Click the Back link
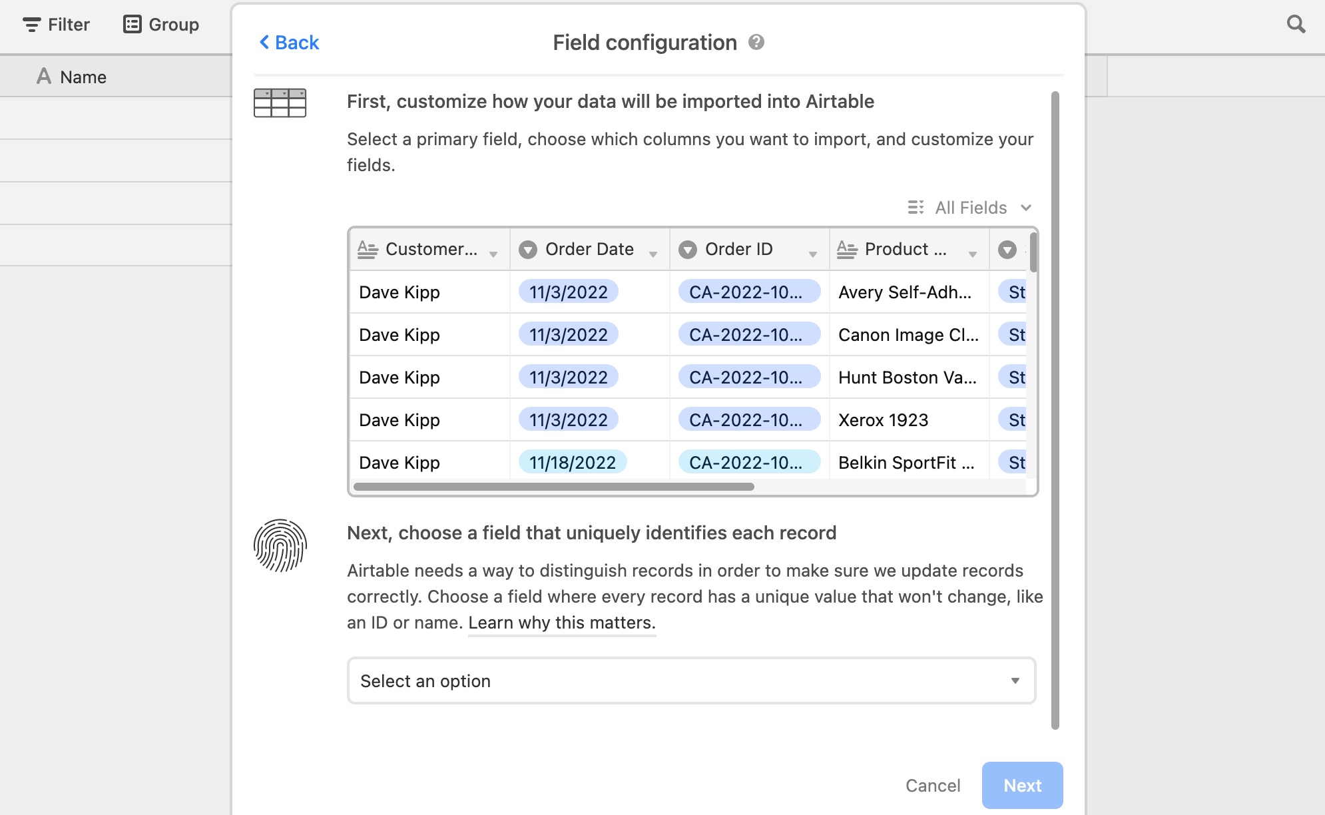This screenshot has width=1325, height=815. pyautogui.click(x=289, y=43)
